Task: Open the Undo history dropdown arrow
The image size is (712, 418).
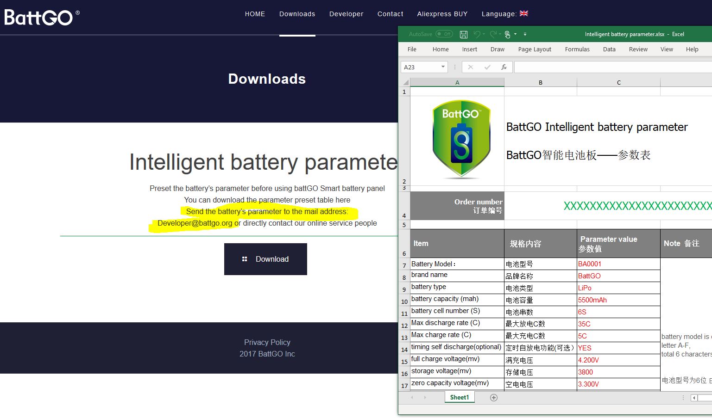Action: [484, 34]
